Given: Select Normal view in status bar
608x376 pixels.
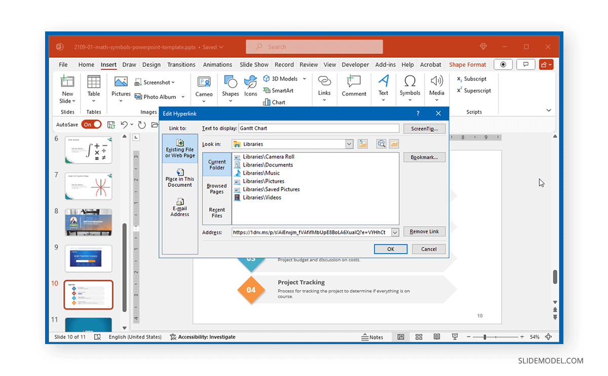Looking at the screenshot, I should pos(401,337).
